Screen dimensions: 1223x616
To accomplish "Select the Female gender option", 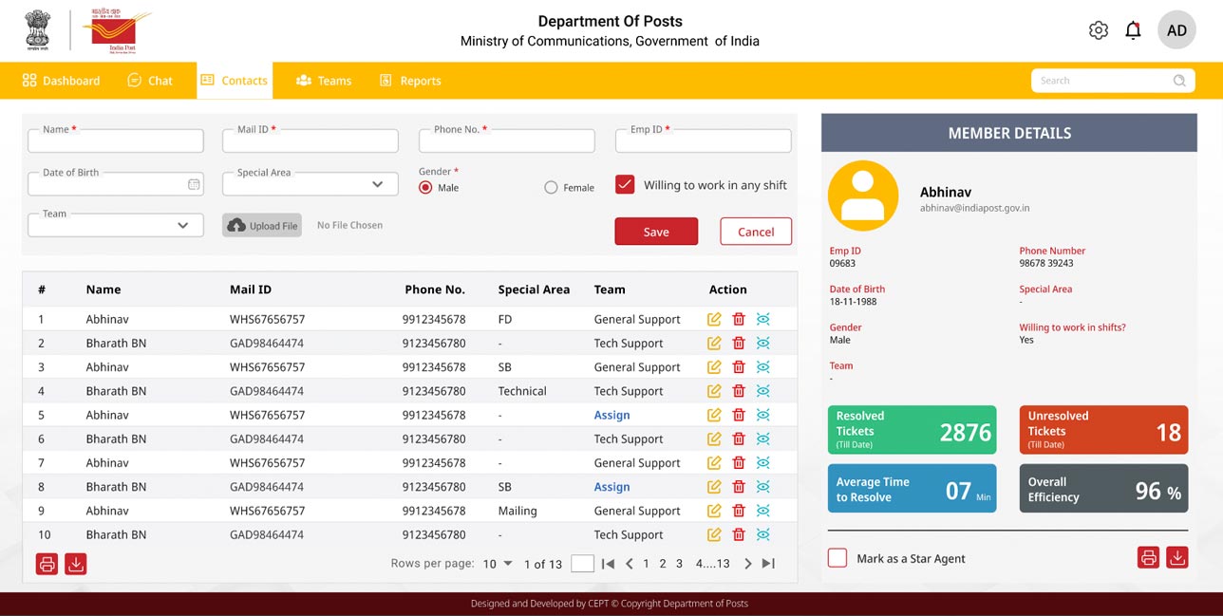I will (x=551, y=188).
